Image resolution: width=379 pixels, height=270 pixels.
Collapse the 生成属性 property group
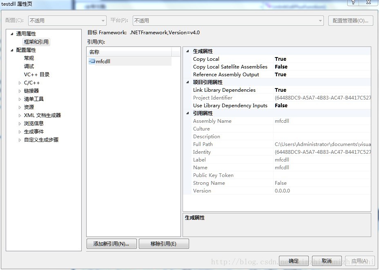click(187, 51)
